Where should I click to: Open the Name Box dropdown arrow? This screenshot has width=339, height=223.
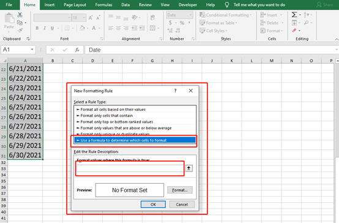[x=32, y=50]
